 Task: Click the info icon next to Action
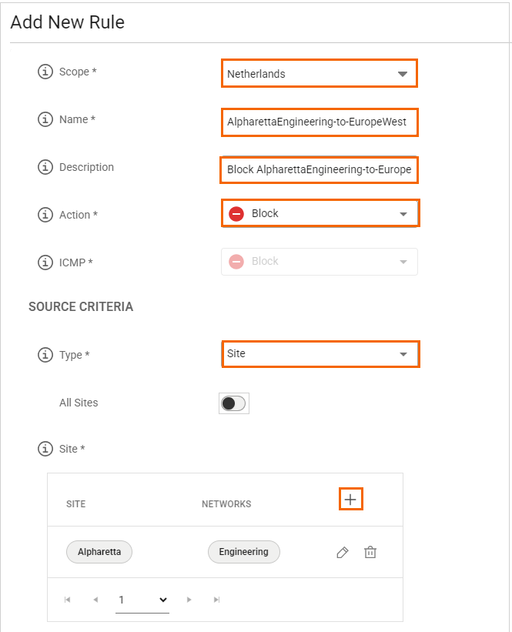tap(45, 216)
